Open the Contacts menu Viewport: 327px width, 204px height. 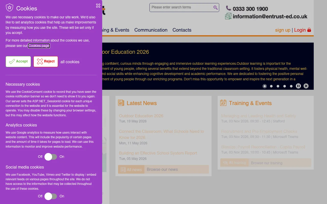tap(182, 30)
